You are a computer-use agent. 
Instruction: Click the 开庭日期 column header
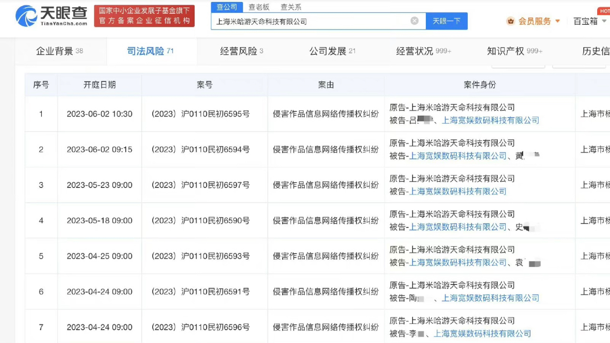(x=99, y=85)
